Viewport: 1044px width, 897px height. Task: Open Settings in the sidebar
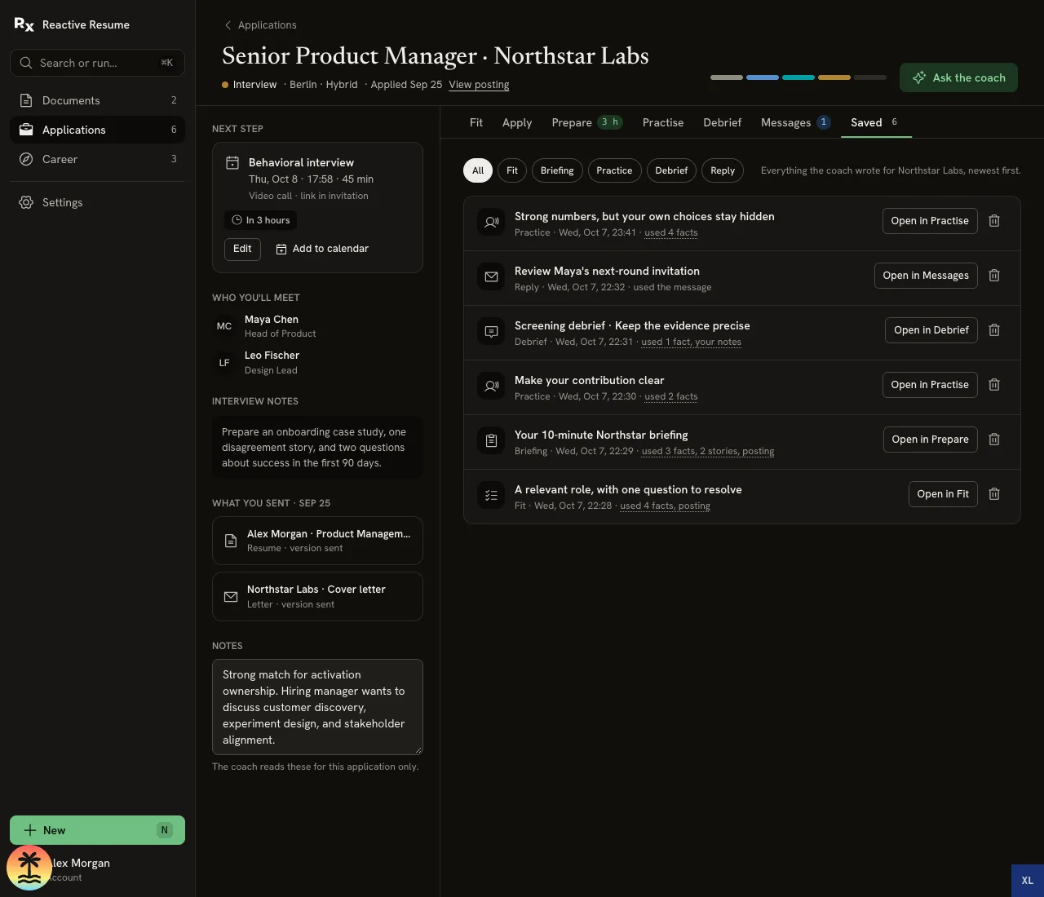click(x=97, y=202)
